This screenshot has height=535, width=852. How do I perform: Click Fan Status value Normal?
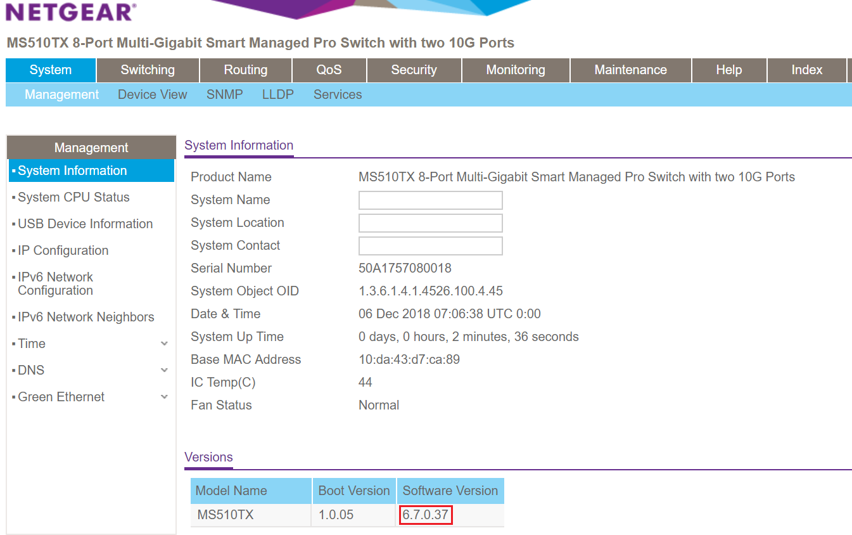379,405
